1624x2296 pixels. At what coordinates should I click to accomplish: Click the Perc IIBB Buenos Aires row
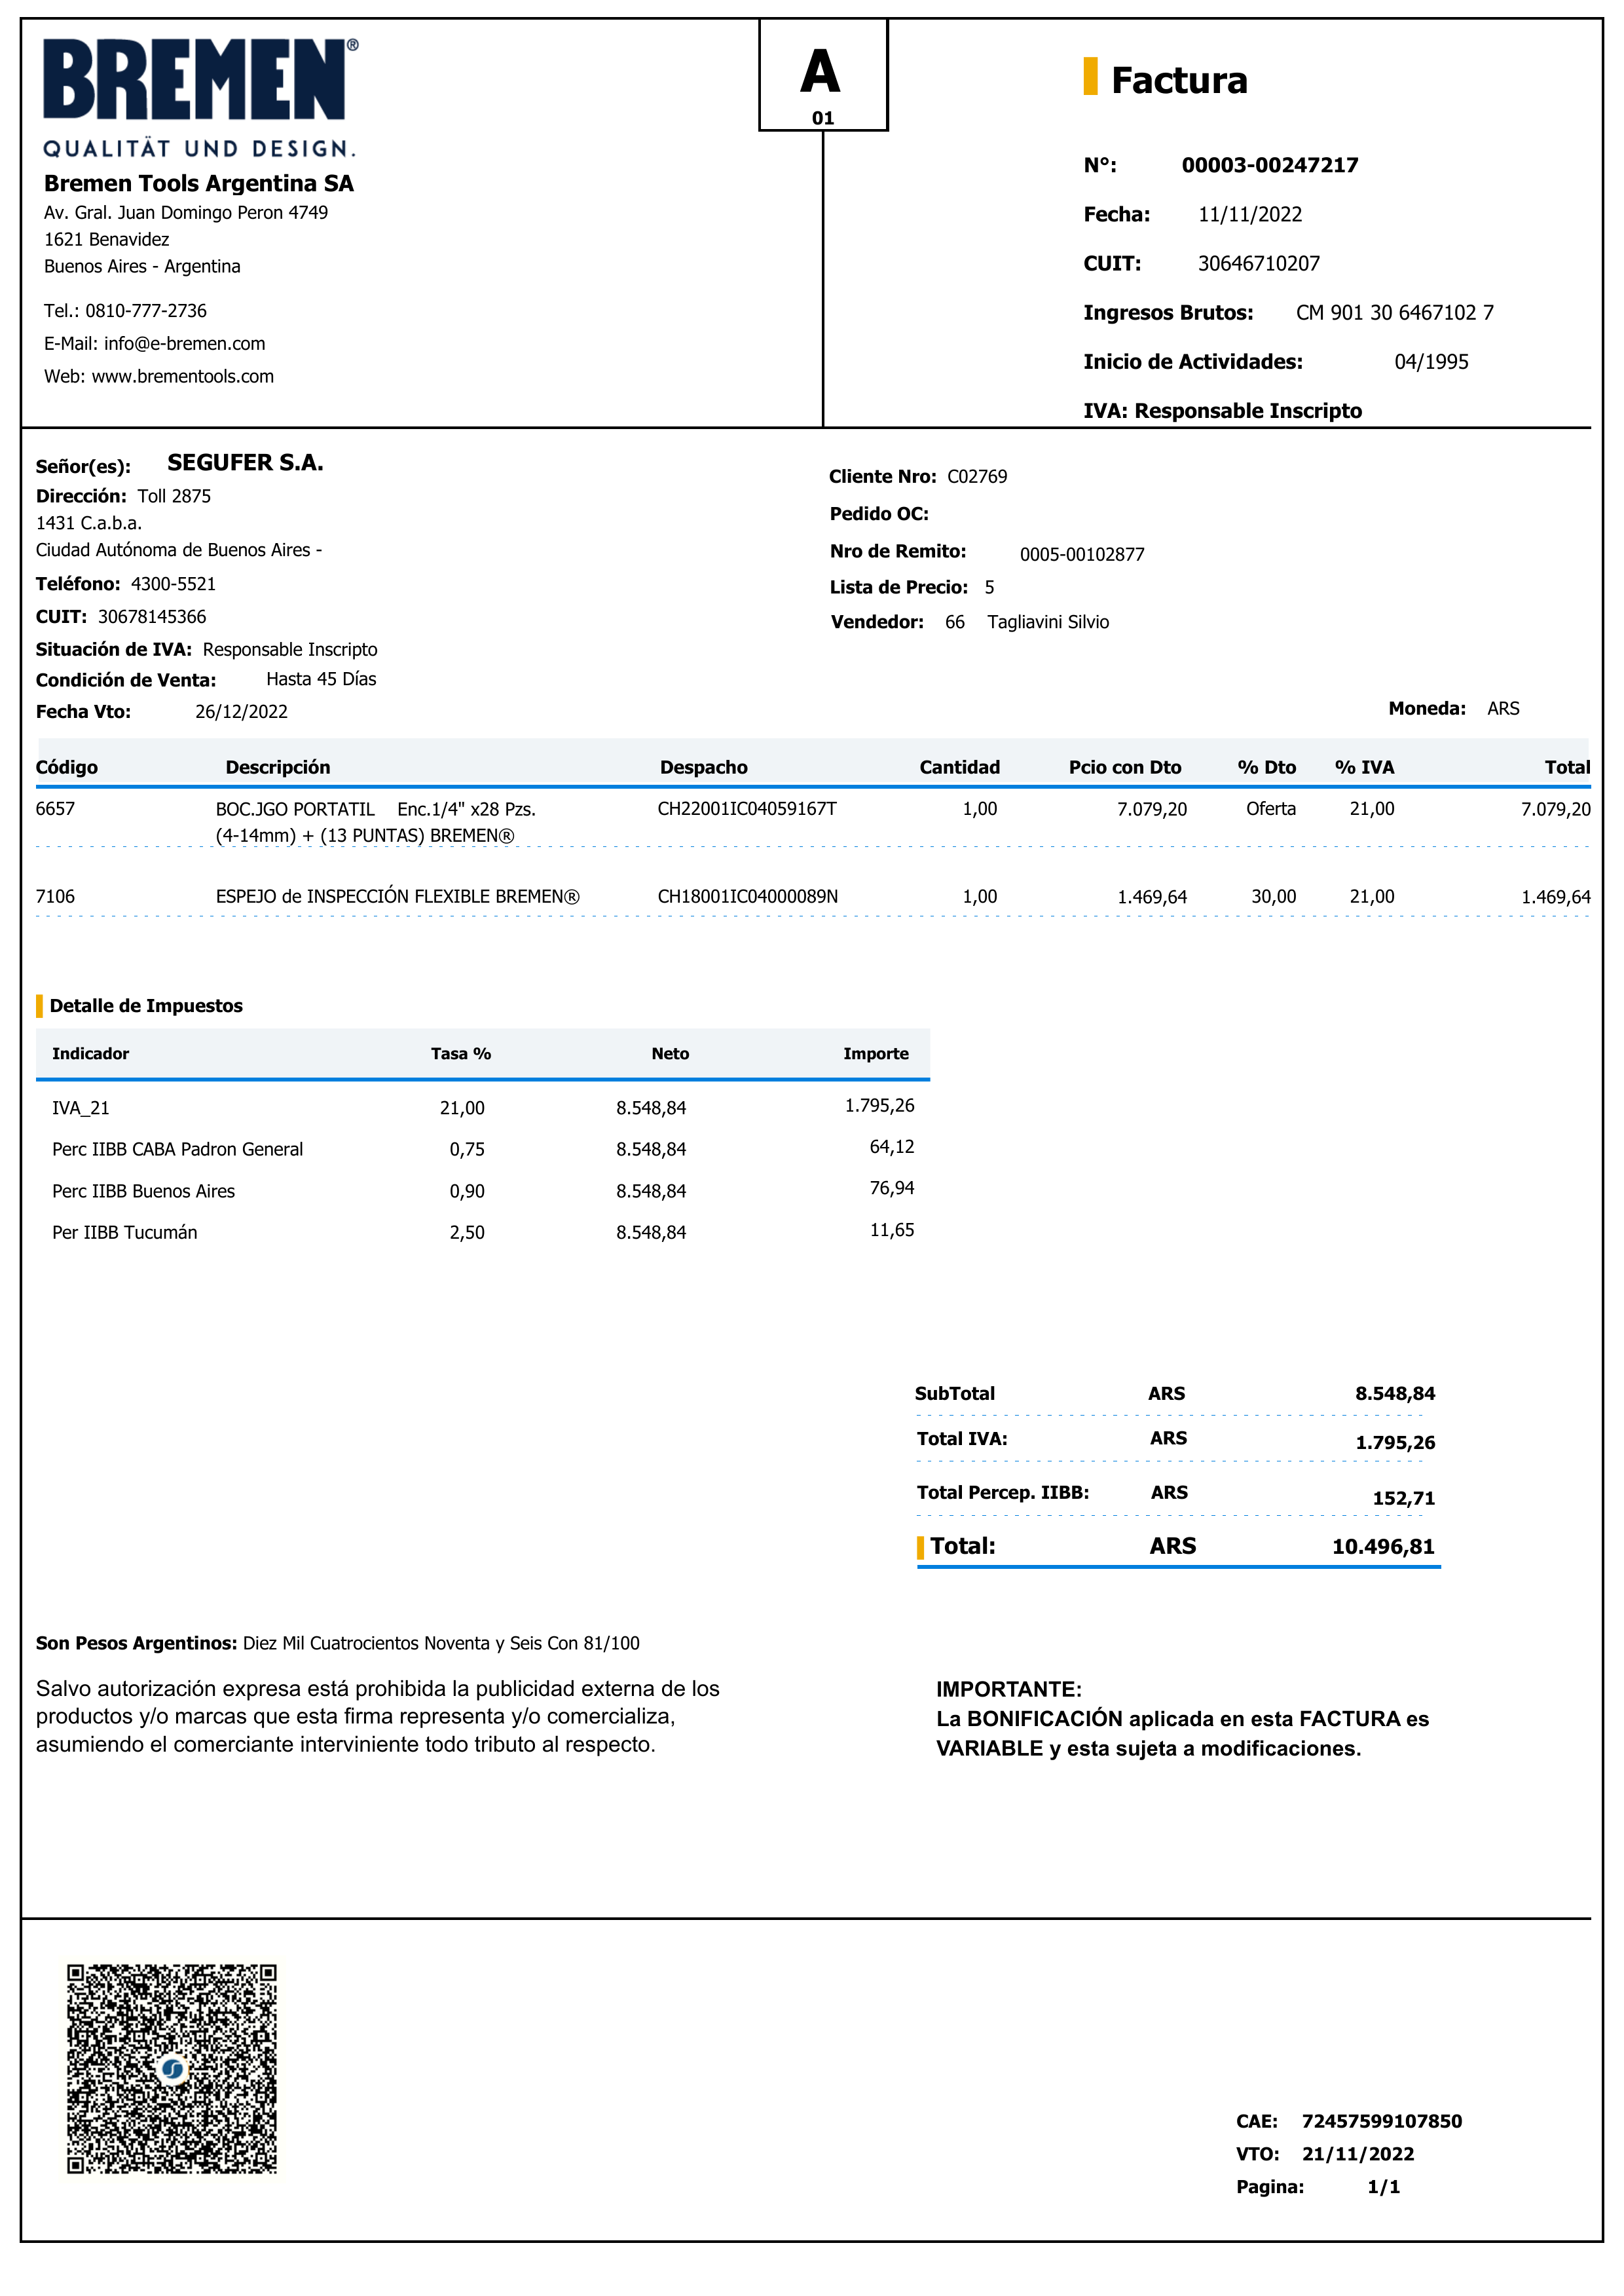143,1190
